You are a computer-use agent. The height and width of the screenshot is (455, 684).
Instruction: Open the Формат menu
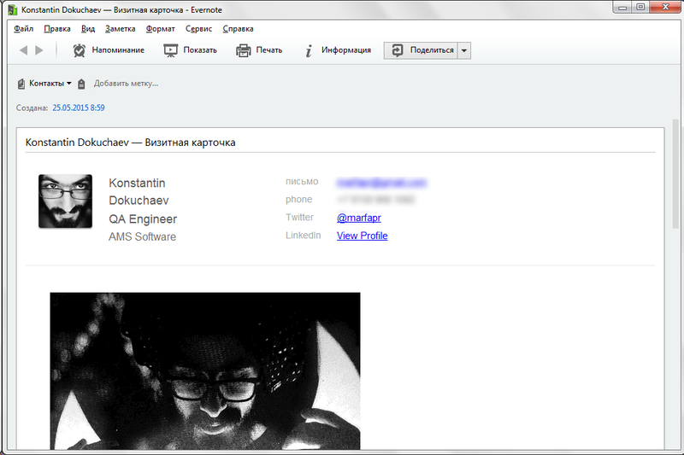point(160,29)
